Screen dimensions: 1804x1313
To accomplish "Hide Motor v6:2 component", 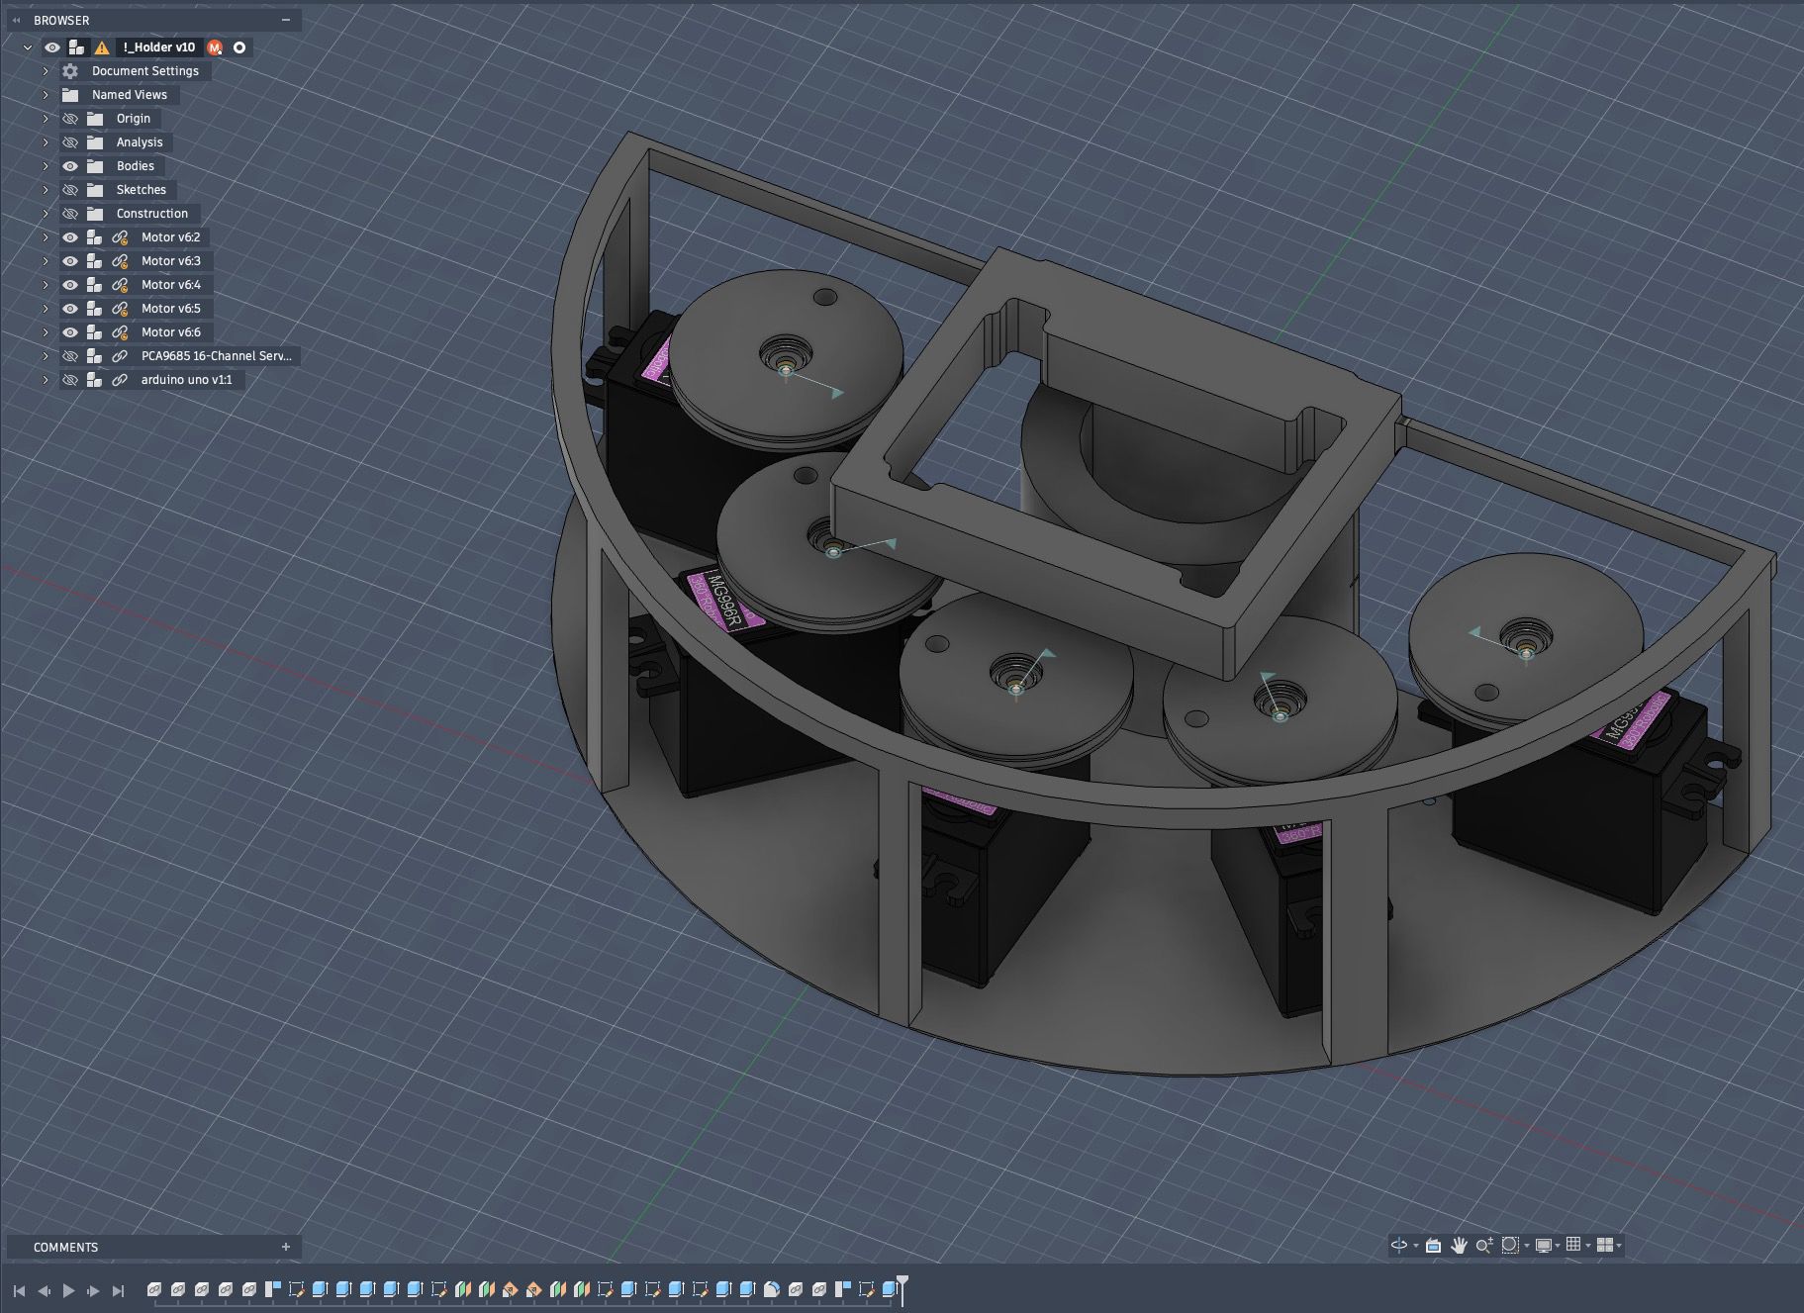I will [70, 237].
